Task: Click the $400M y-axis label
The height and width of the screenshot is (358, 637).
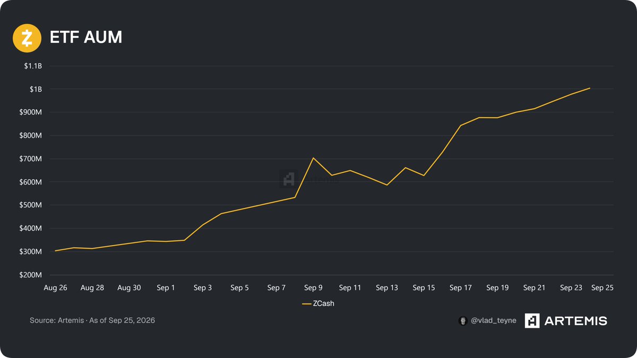Action: [31, 229]
